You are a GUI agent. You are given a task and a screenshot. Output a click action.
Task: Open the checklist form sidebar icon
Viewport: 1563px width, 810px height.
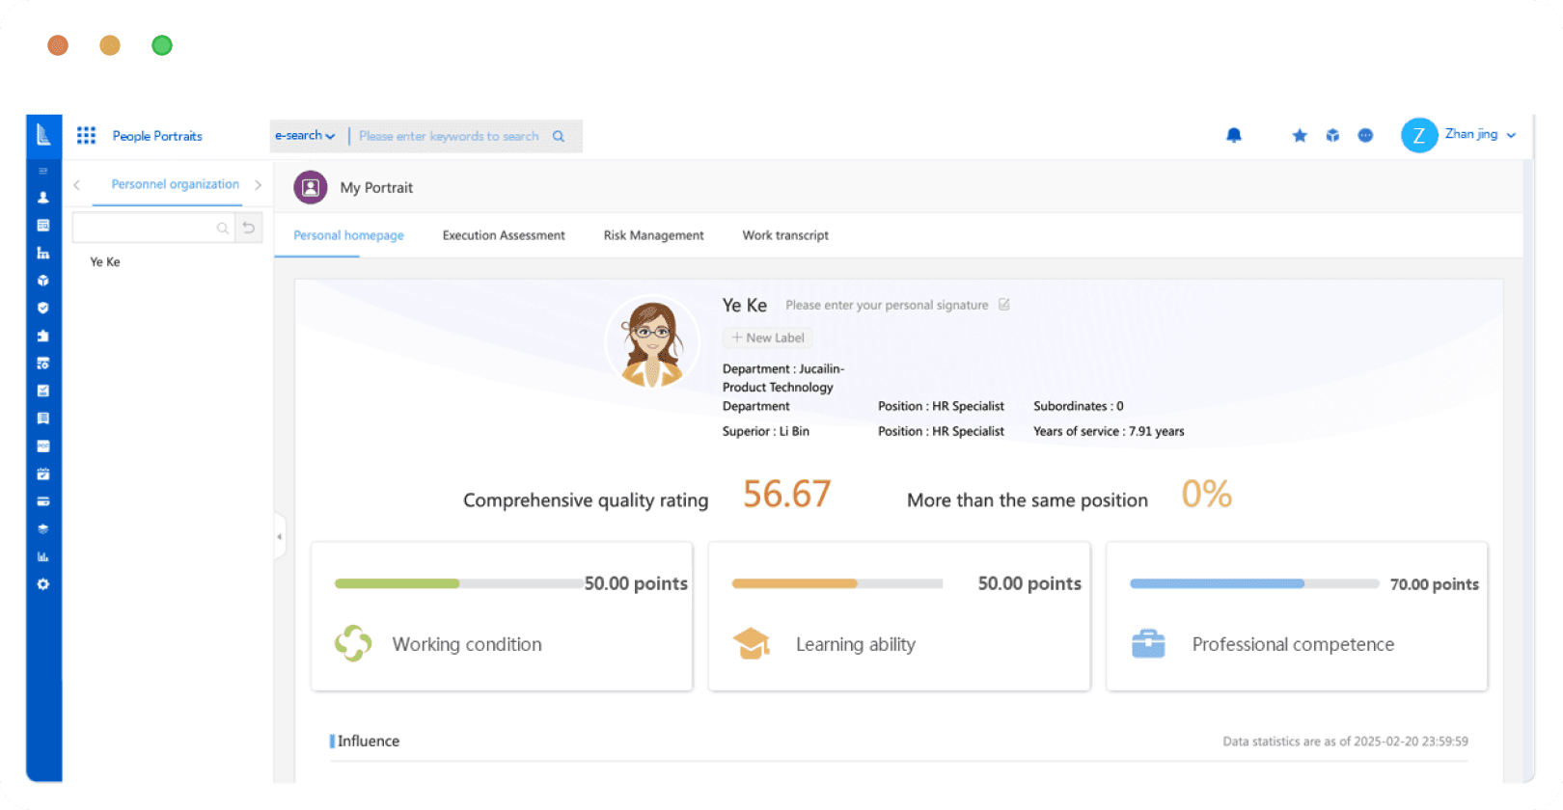42,391
